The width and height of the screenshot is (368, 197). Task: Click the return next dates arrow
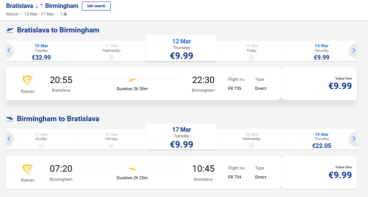tap(353, 139)
